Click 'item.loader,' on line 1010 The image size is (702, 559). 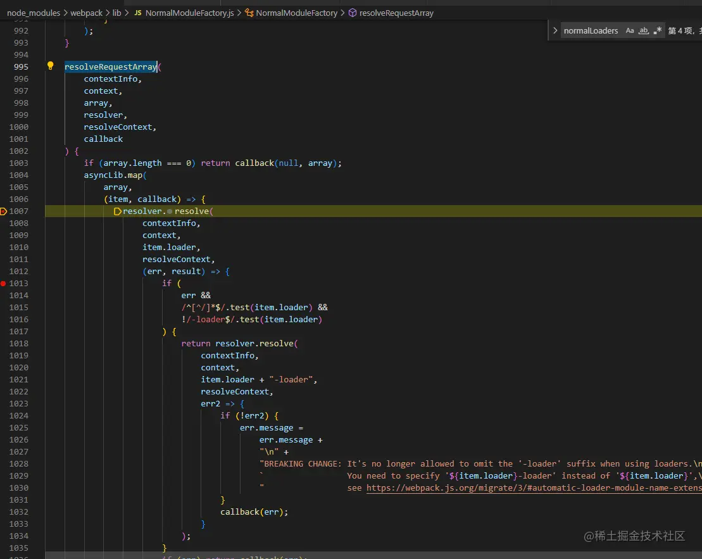(171, 248)
